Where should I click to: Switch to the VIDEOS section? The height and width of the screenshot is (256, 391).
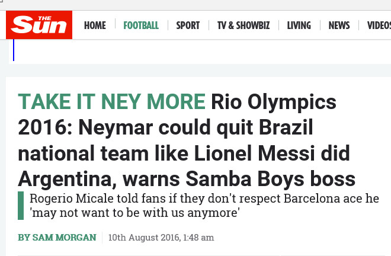379,25
